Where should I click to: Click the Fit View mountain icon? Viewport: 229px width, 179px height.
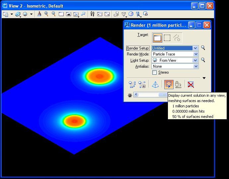[68, 14]
